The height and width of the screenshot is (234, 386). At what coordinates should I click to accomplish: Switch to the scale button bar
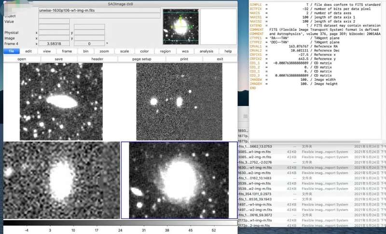(124, 51)
